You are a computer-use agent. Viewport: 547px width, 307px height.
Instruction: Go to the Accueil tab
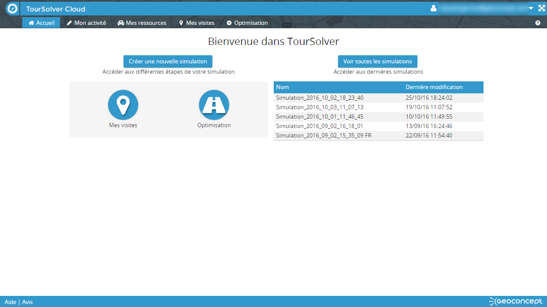pos(41,23)
